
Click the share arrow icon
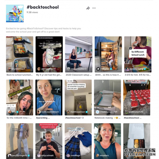(88, 8)
